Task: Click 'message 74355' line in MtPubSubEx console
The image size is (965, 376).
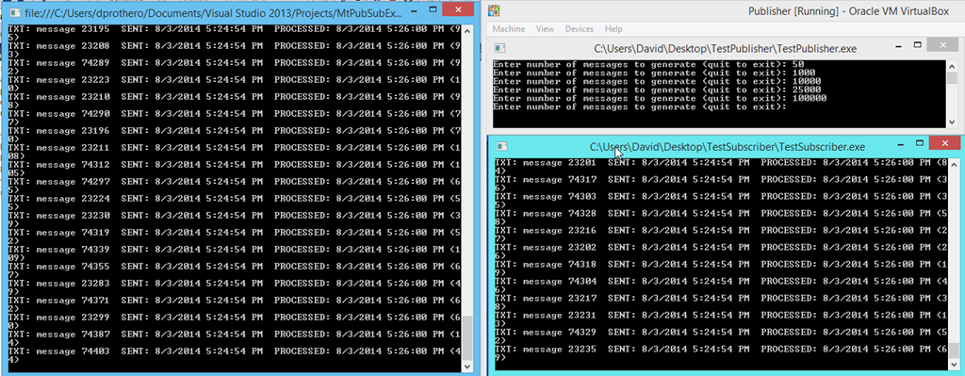Action: tap(234, 267)
